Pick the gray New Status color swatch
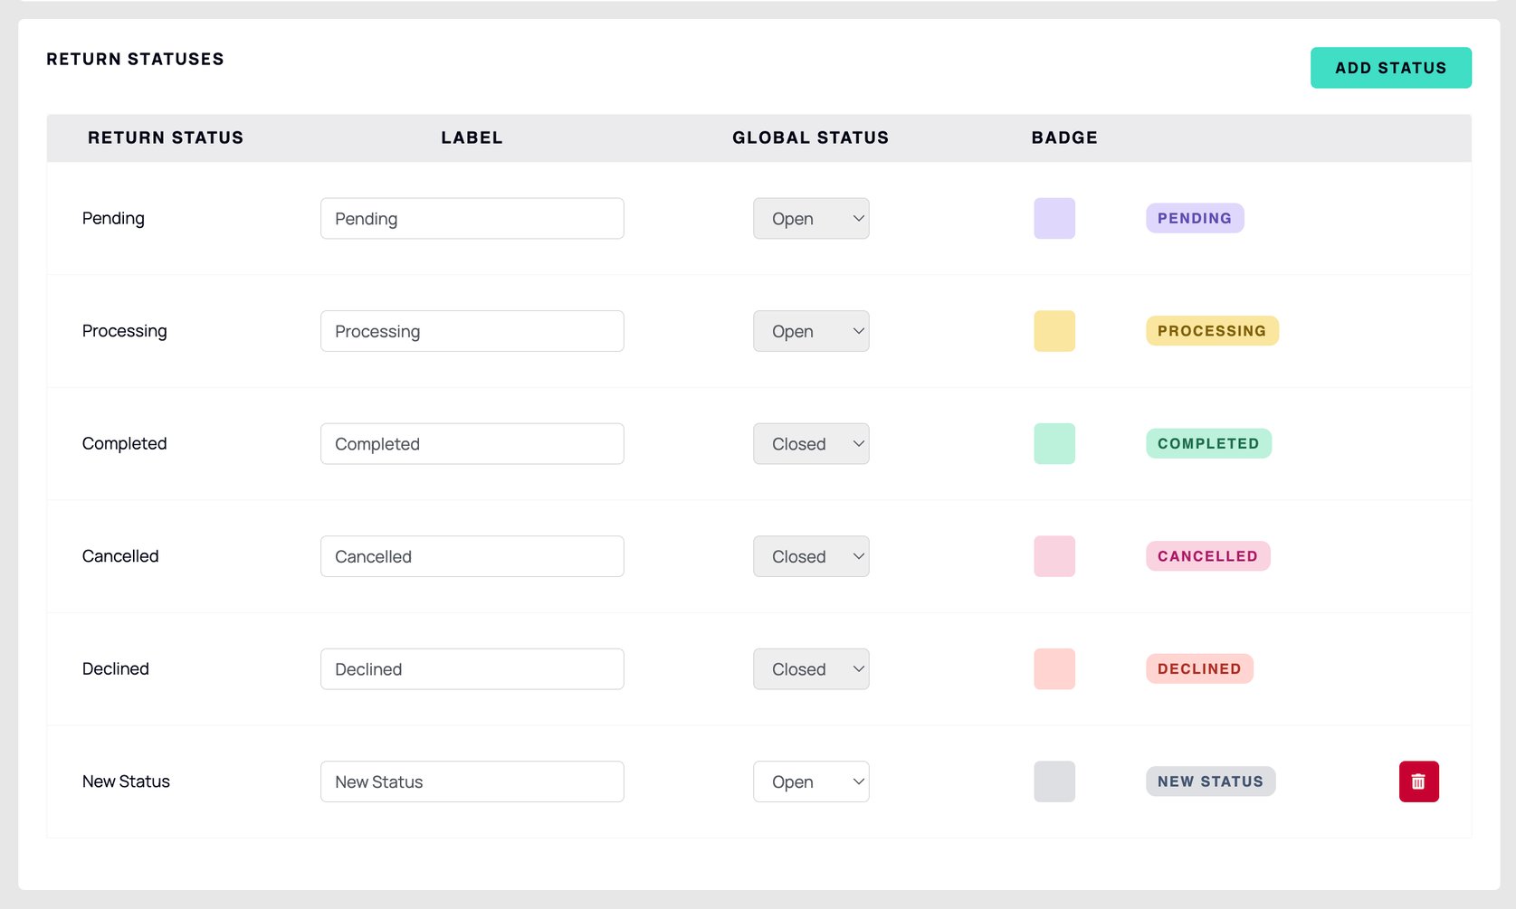 tap(1054, 781)
